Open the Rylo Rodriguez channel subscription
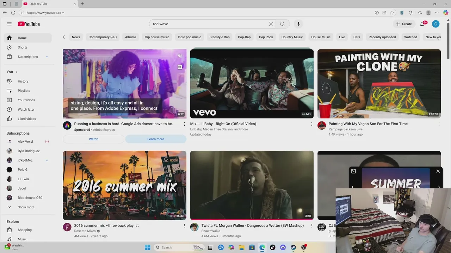Viewport: 451px width, 253px height. [27, 151]
